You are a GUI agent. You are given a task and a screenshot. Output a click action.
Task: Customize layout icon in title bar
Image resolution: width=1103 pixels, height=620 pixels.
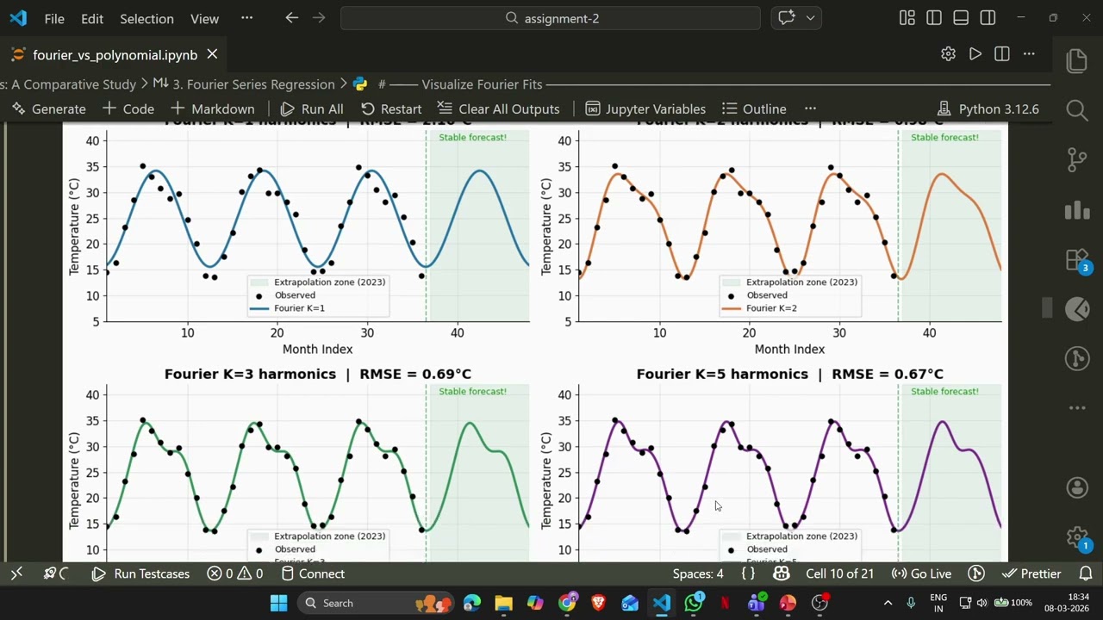(x=907, y=18)
